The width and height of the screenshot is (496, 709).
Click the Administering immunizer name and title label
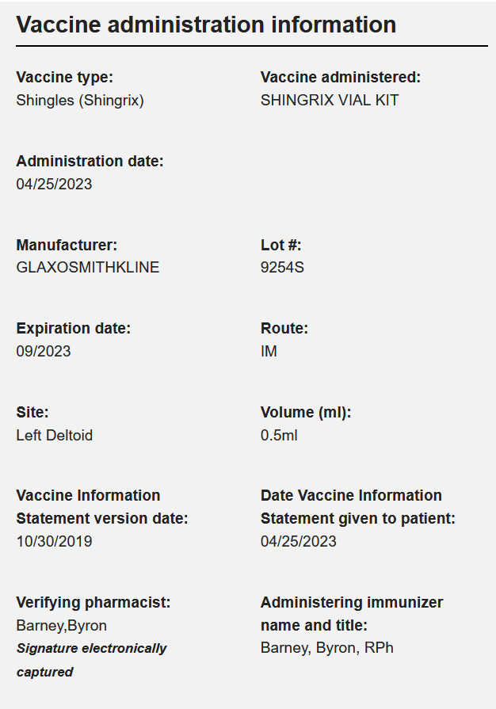pyautogui.click(x=352, y=614)
